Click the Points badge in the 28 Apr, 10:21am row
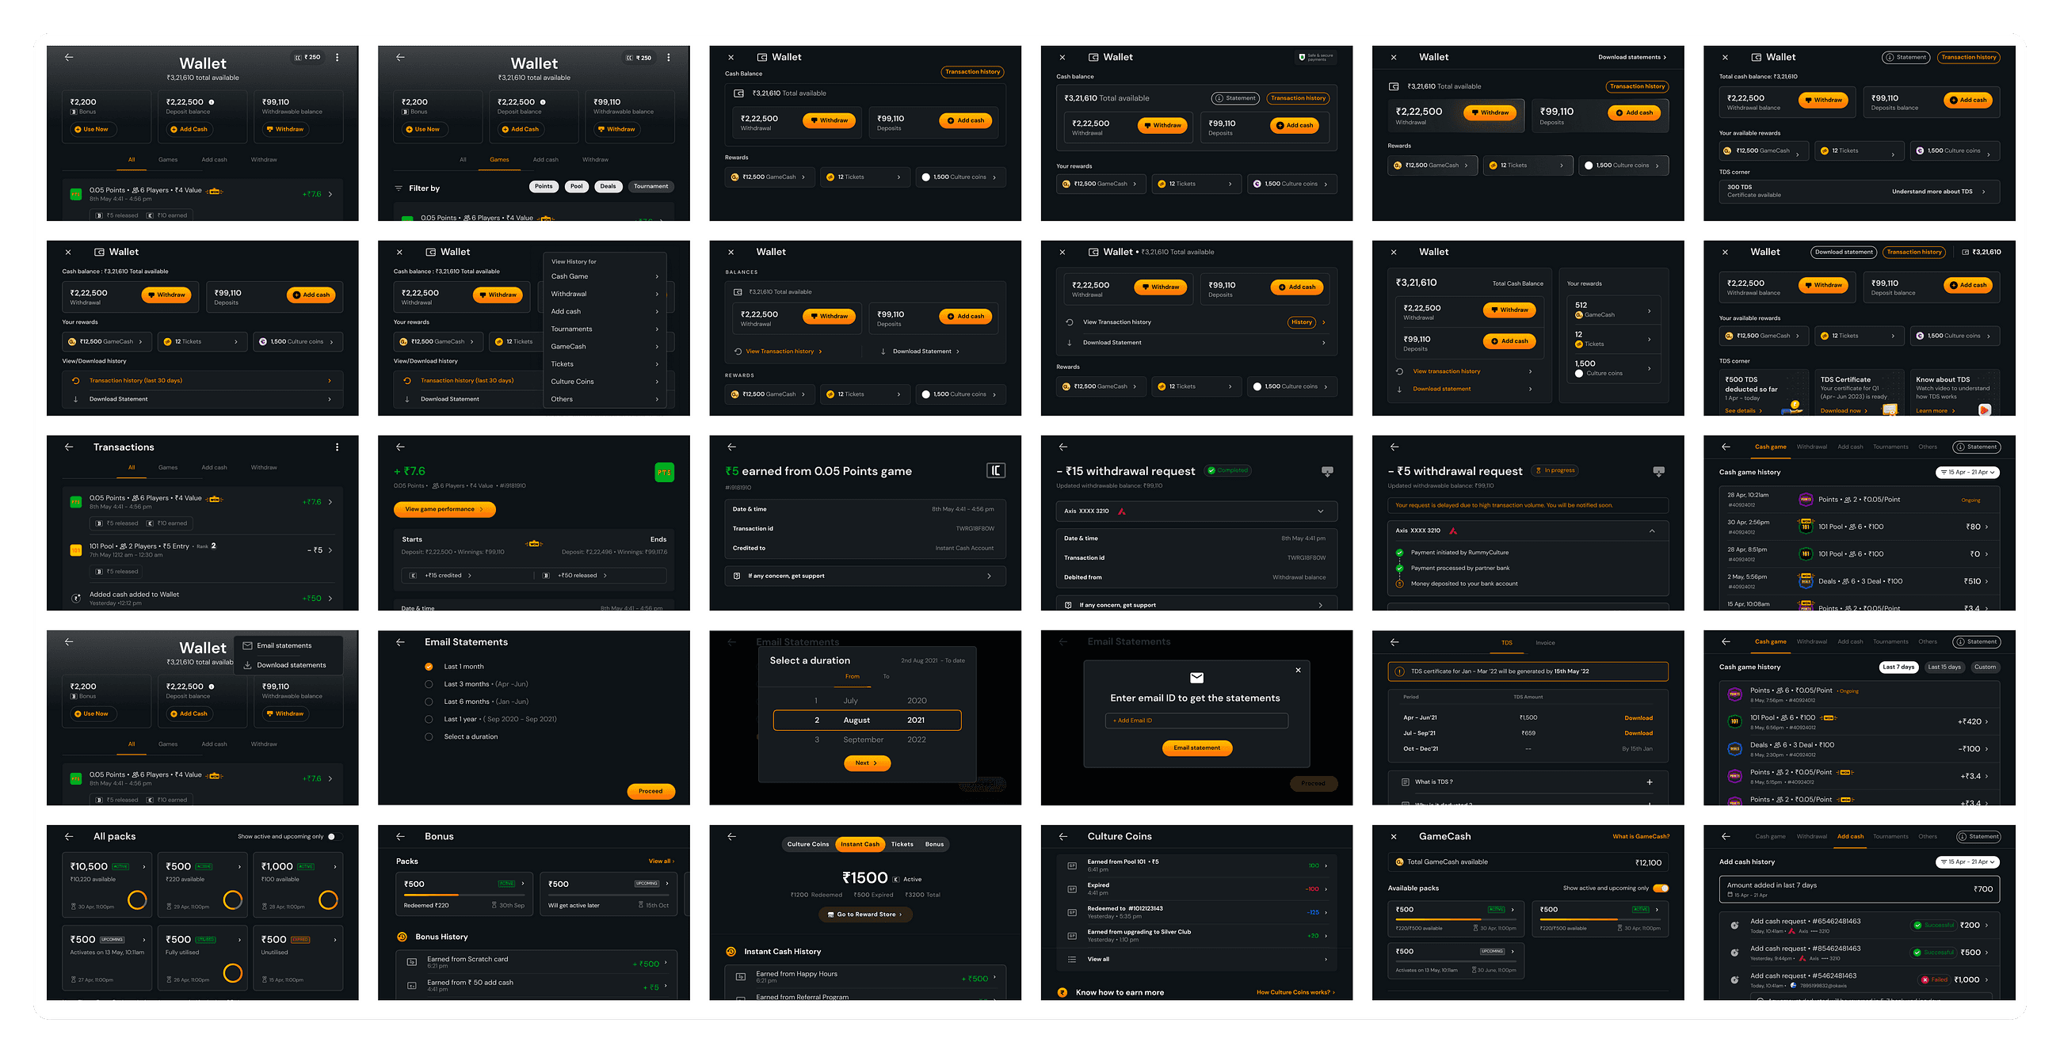2060x1046 pixels. tap(1806, 500)
